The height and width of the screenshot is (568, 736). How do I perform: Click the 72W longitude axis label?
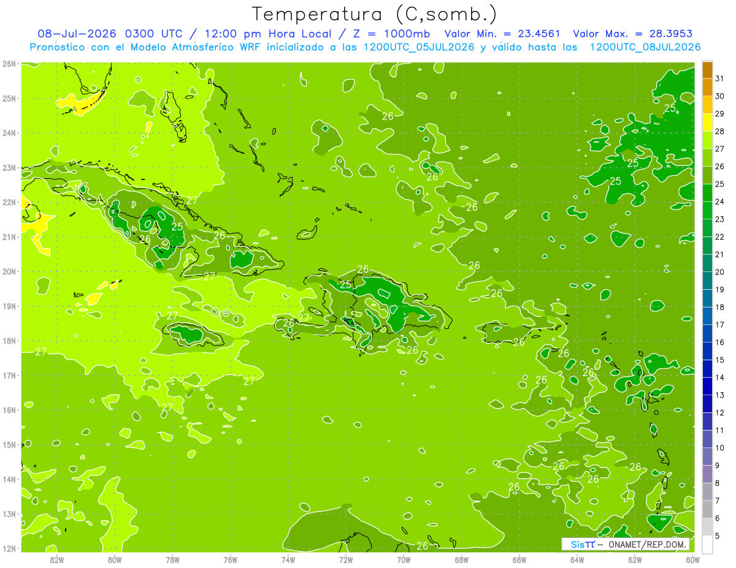(346, 559)
